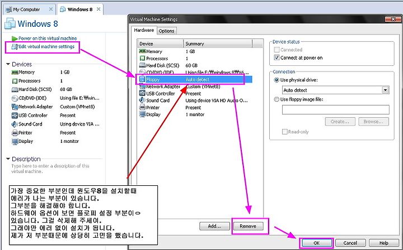
Task: Select the Use floppy image file option
Action: point(277,99)
